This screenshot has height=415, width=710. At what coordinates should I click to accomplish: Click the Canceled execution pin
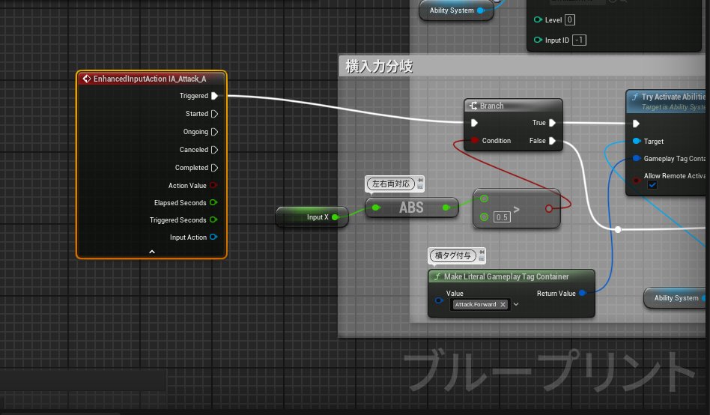[x=215, y=150]
